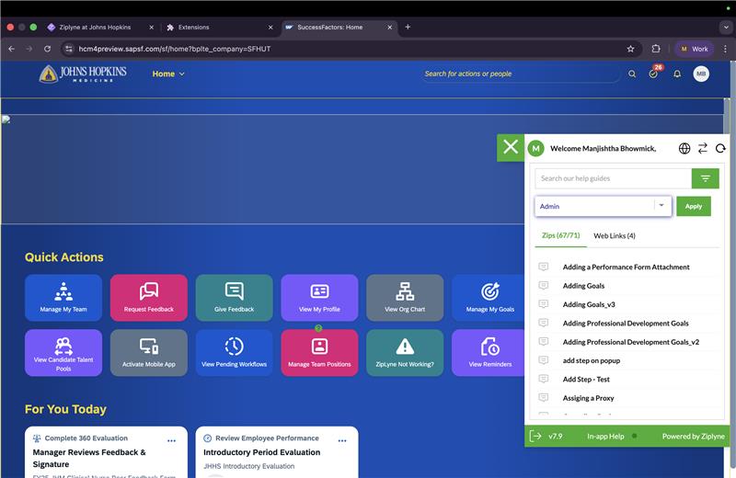The width and height of the screenshot is (736, 478).
Task: Select the Zips (67/71) tab
Action: pos(561,235)
